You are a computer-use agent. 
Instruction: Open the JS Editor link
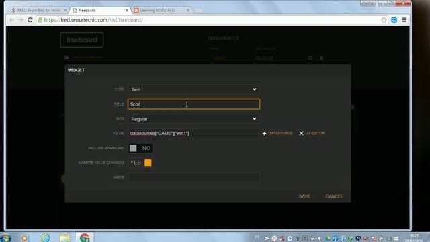[312, 133]
